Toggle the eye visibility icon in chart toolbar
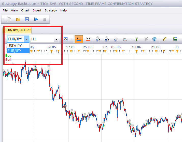Screen dimensions: 182x142 coord(146,39)
